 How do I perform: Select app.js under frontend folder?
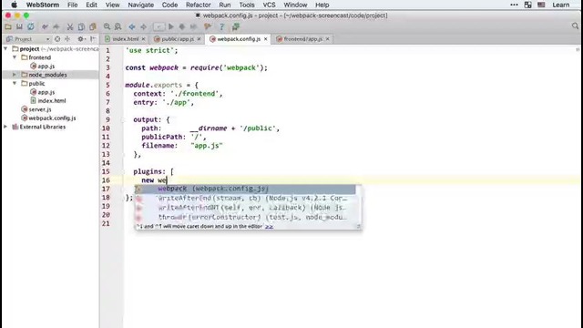(x=46, y=67)
